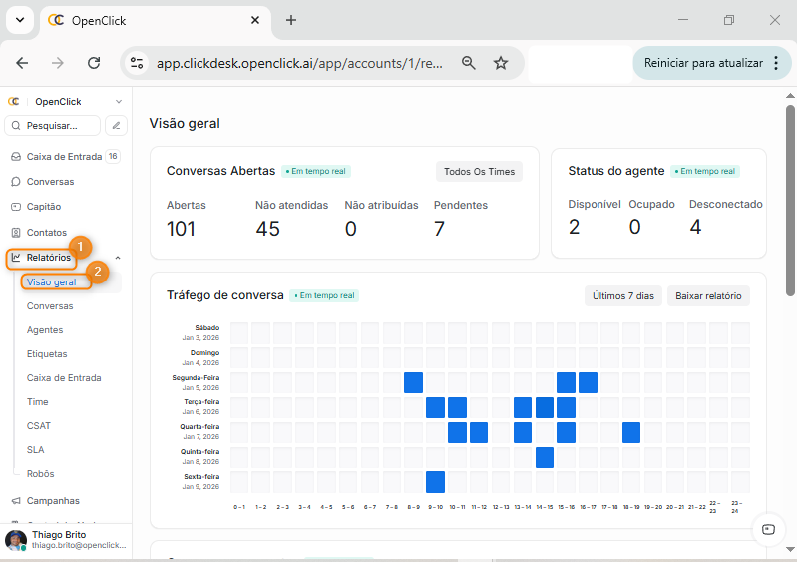The width and height of the screenshot is (797, 562).
Task: Open the Todos Os Times filter
Action: click(479, 172)
